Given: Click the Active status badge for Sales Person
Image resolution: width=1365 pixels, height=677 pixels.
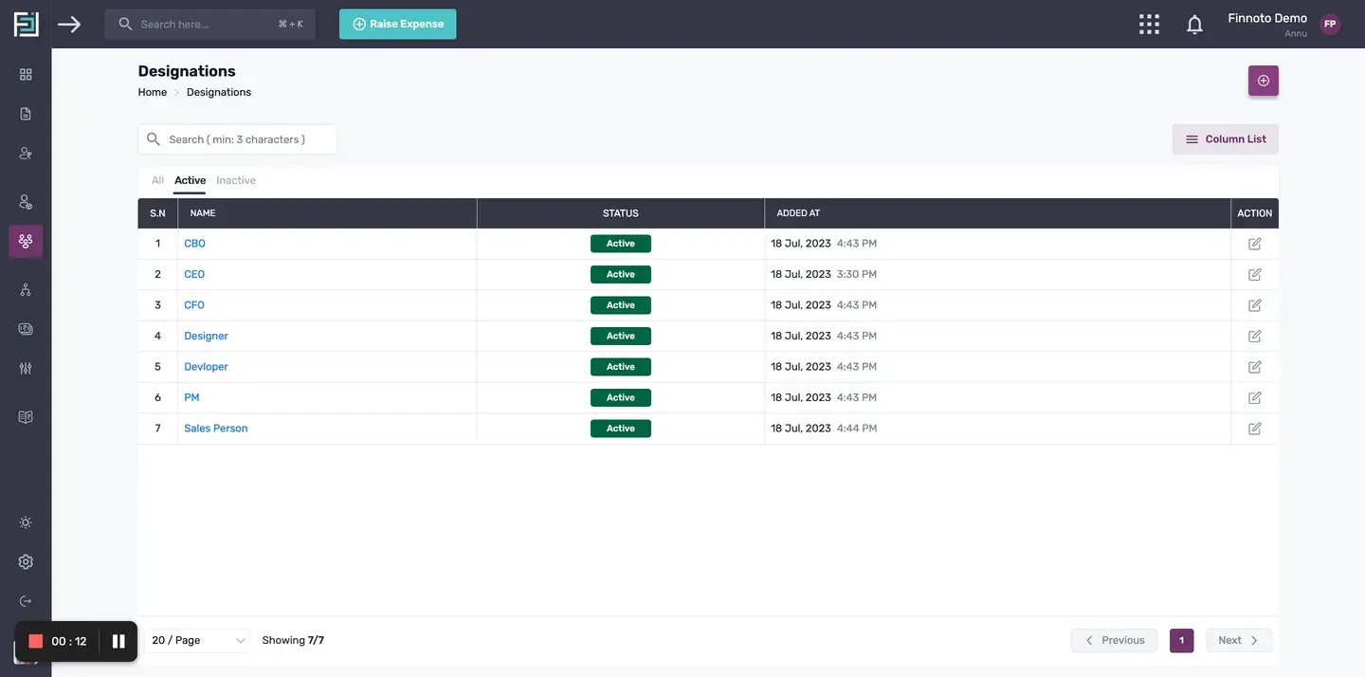Looking at the screenshot, I should (x=621, y=429).
